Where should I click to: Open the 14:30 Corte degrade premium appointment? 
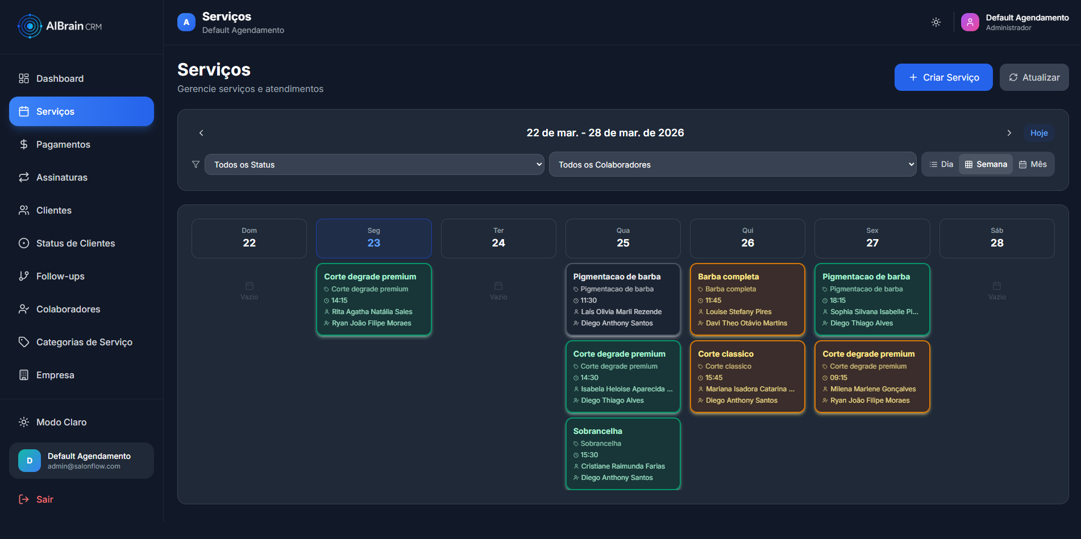(x=623, y=377)
